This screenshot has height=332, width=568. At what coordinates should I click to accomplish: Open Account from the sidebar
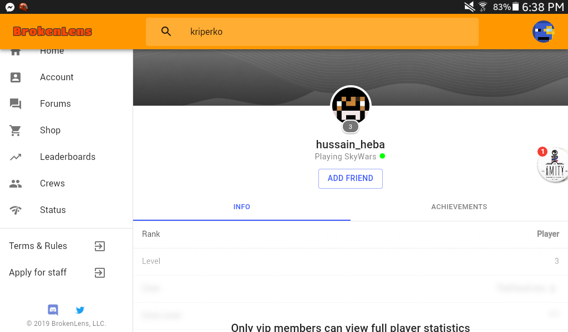pyautogui.click(x=67, y=77)
